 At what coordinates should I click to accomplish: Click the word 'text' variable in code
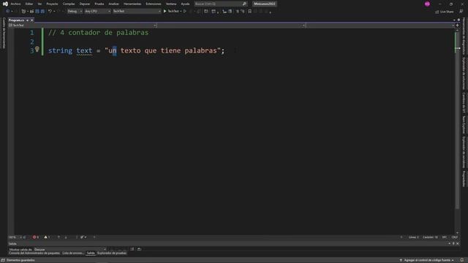84,50
